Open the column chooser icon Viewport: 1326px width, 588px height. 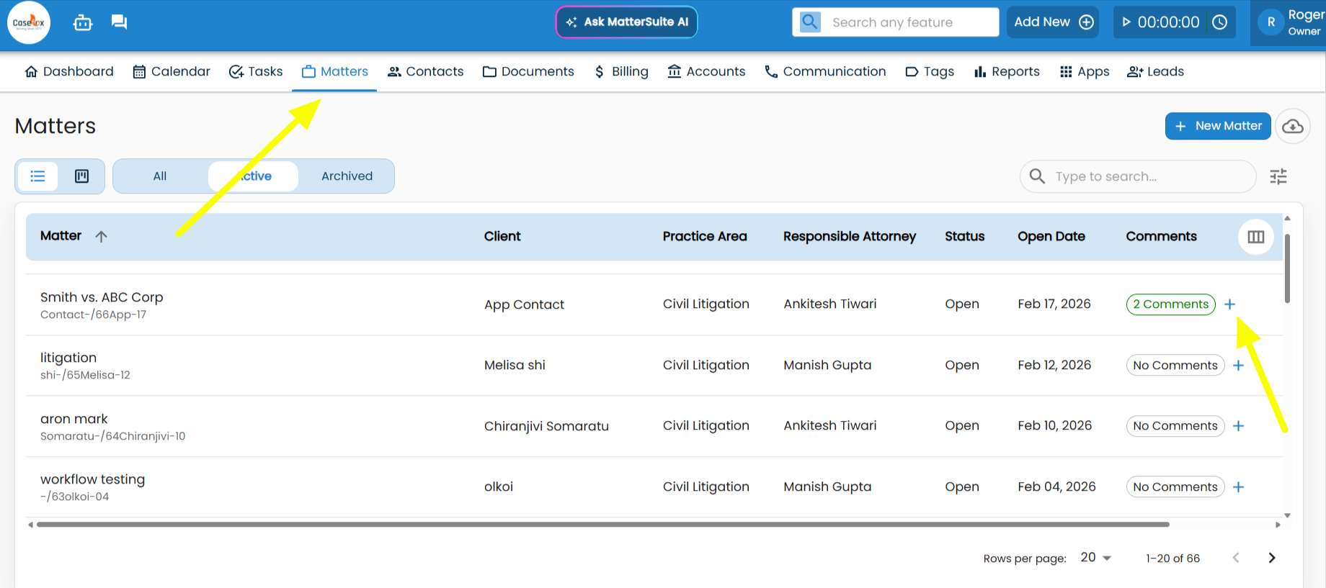pos(1256,237)
